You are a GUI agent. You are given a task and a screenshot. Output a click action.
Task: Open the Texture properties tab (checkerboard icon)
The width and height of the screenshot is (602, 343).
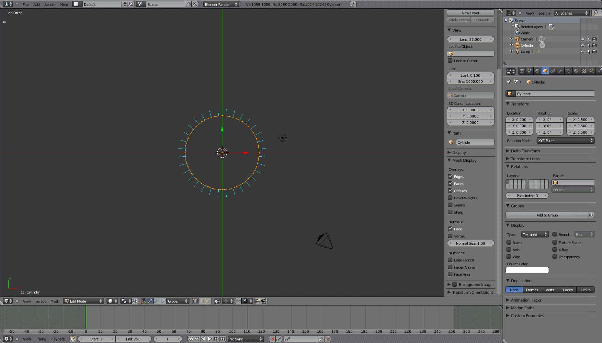pos(584,71)
